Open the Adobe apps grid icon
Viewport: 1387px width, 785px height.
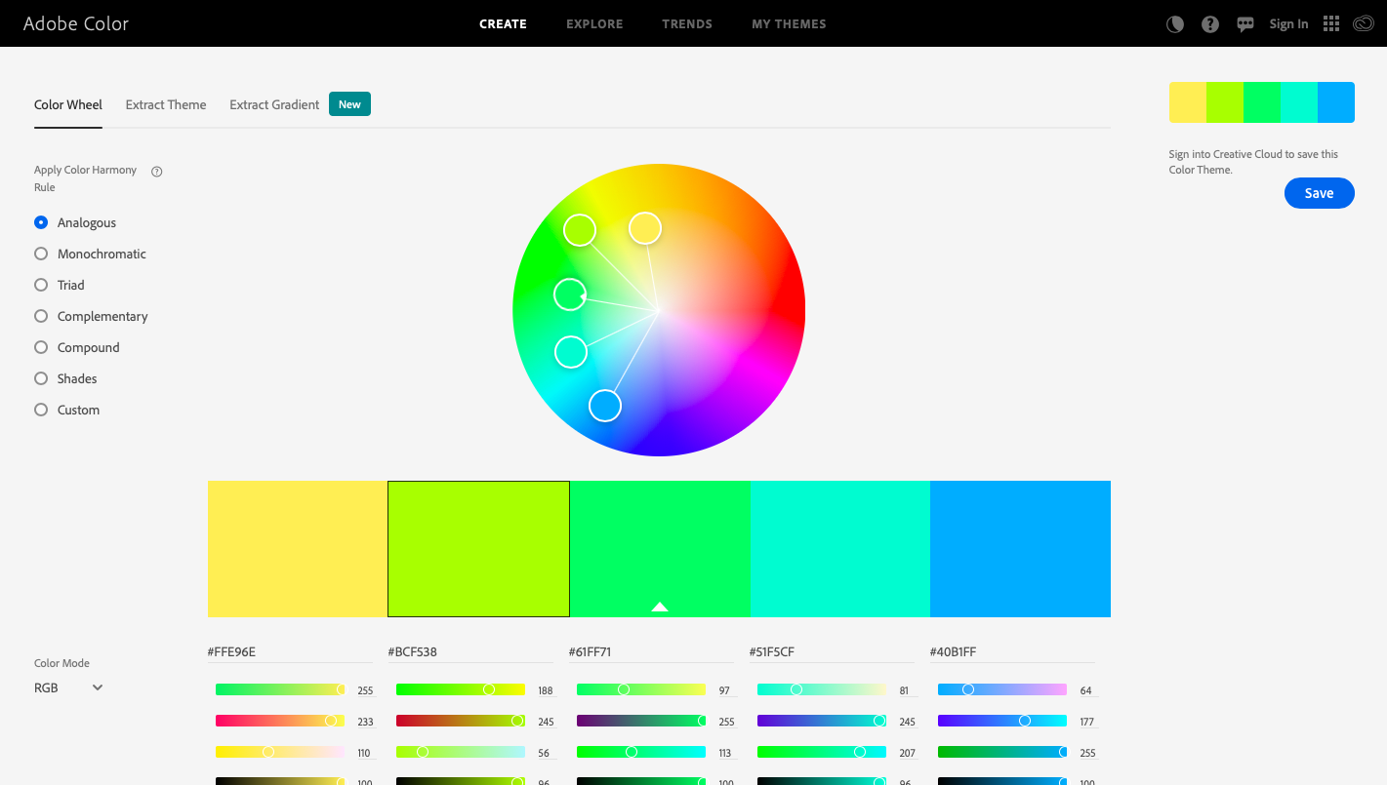[x=1330, y=23]
